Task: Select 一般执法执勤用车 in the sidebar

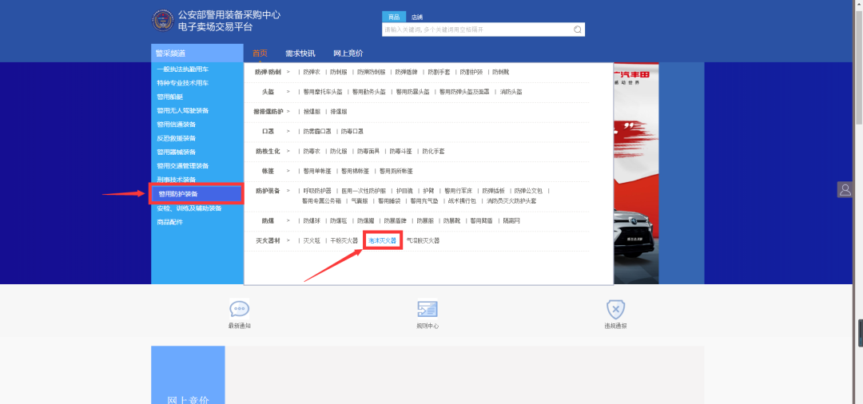Action: click(183, 69)
